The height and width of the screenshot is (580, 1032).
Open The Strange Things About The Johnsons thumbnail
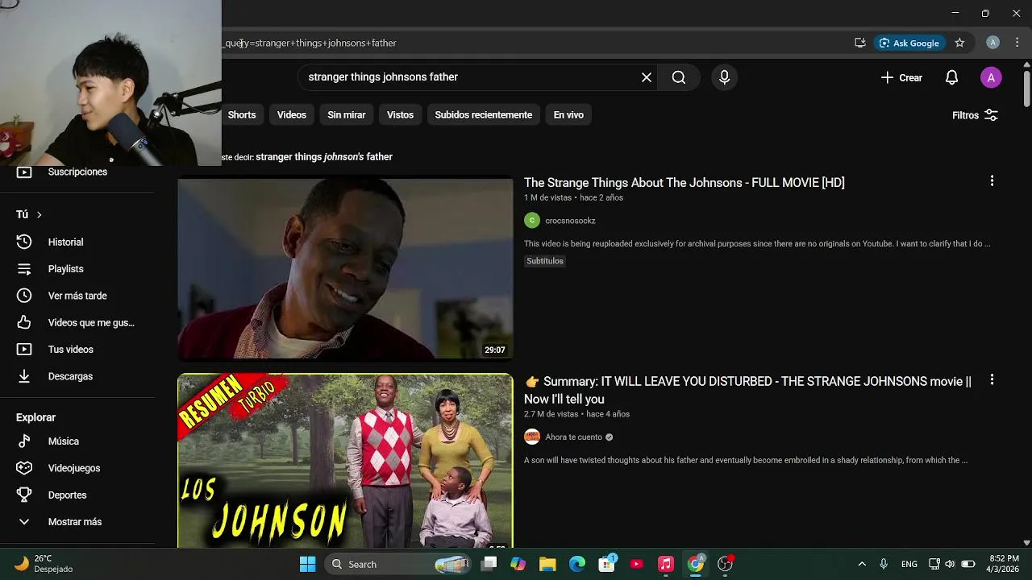(345, 268)
